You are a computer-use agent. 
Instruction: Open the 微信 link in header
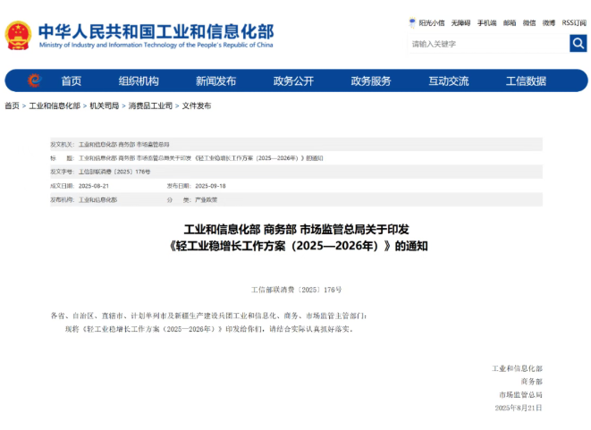(529, 22)
